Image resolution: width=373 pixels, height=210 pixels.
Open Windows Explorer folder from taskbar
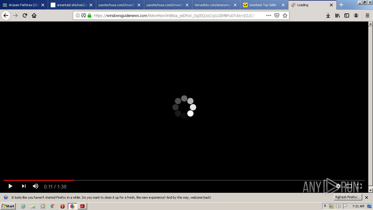point(33,206)
